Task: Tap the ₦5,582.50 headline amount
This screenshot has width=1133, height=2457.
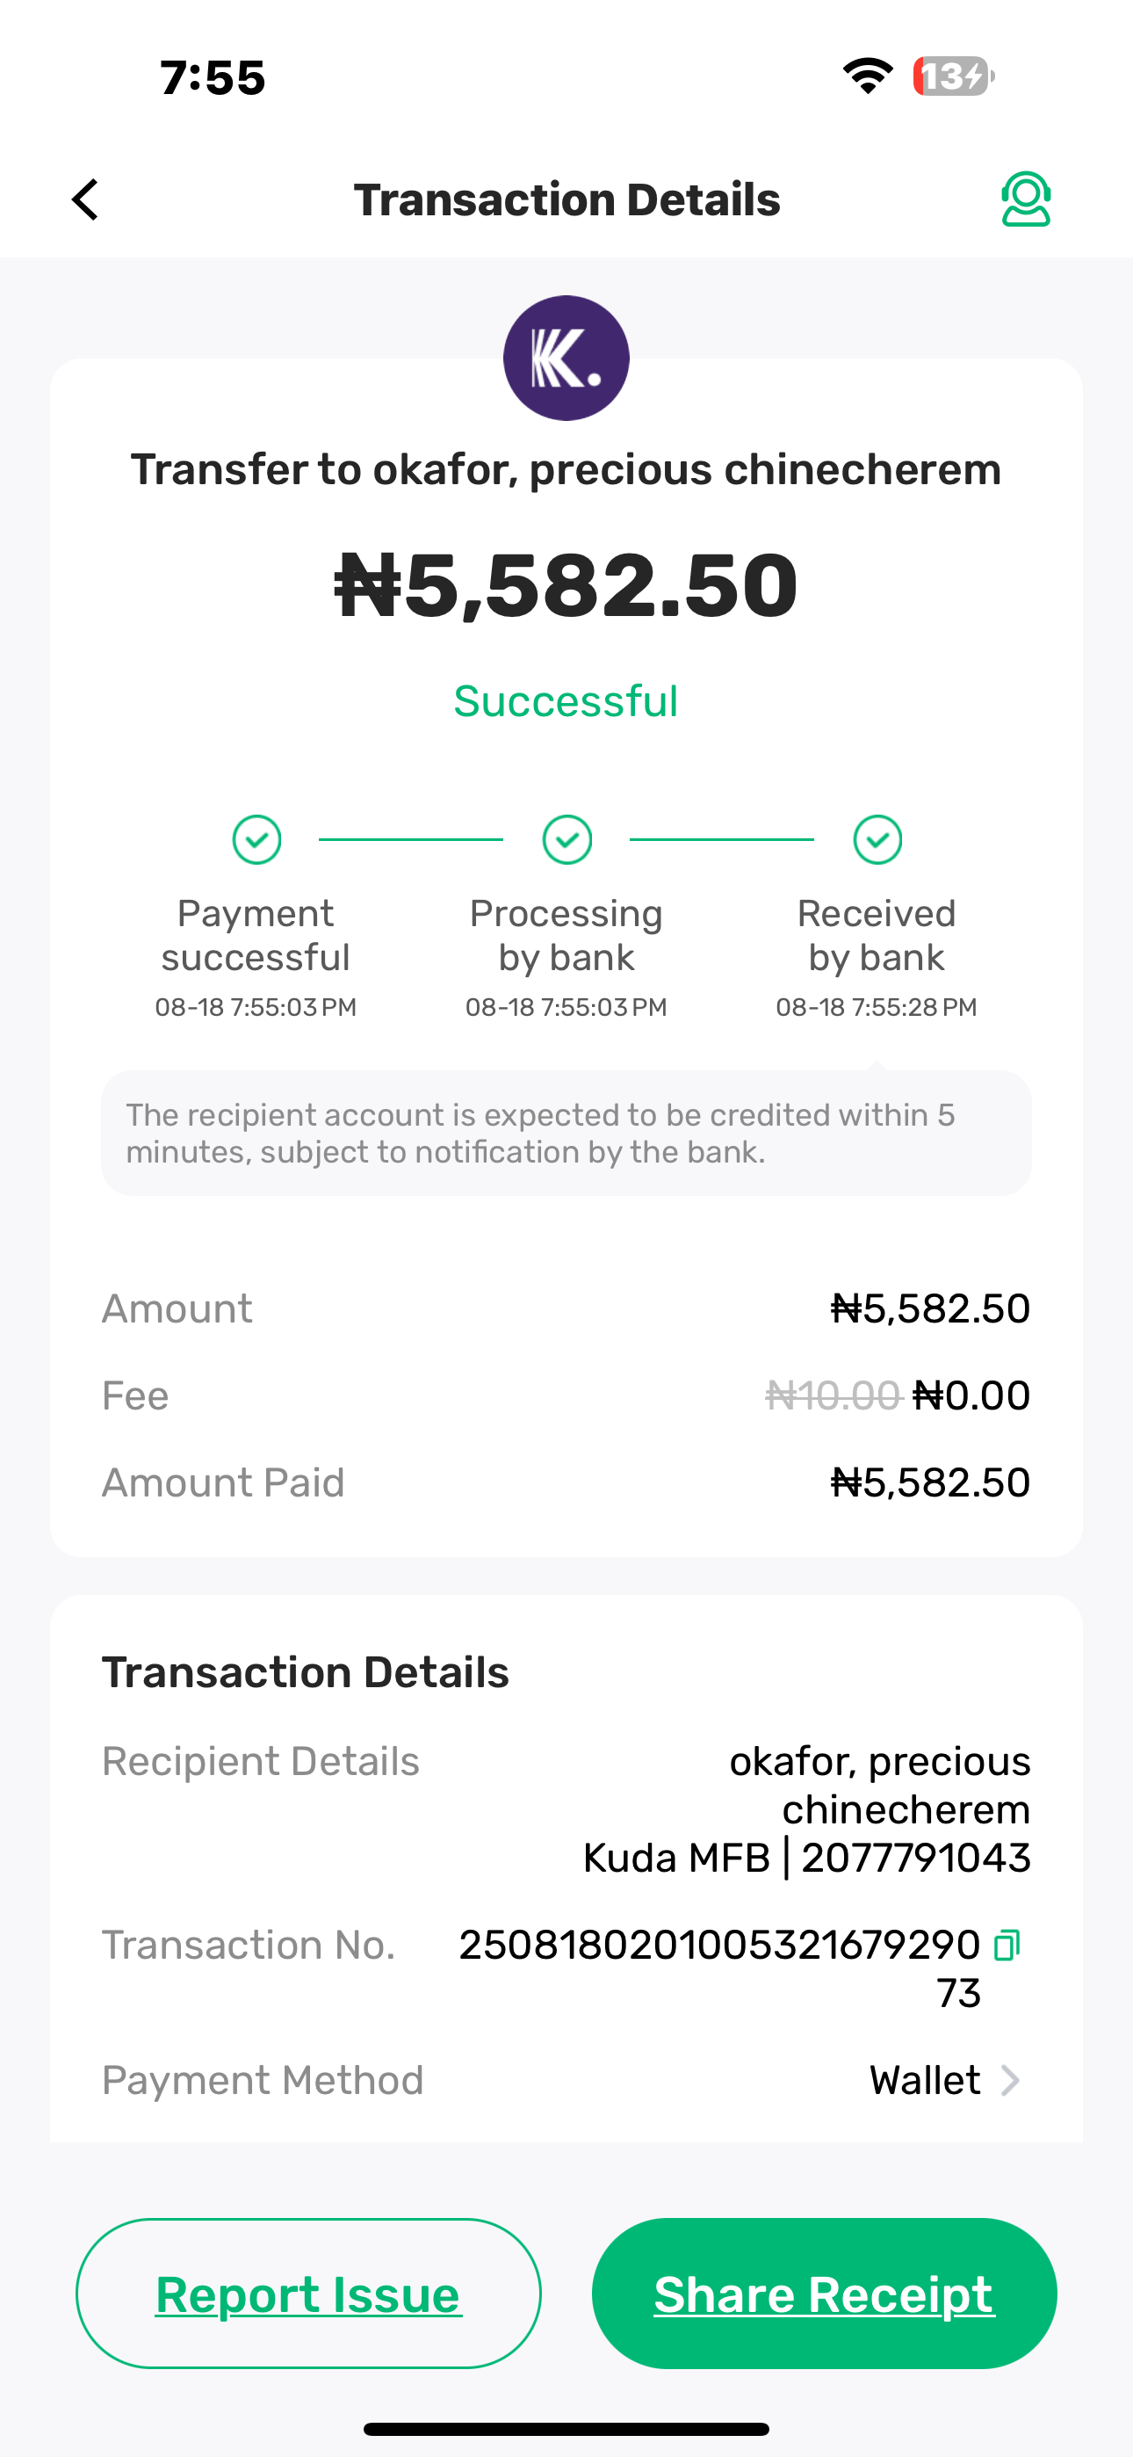Action: coord(566,584)
